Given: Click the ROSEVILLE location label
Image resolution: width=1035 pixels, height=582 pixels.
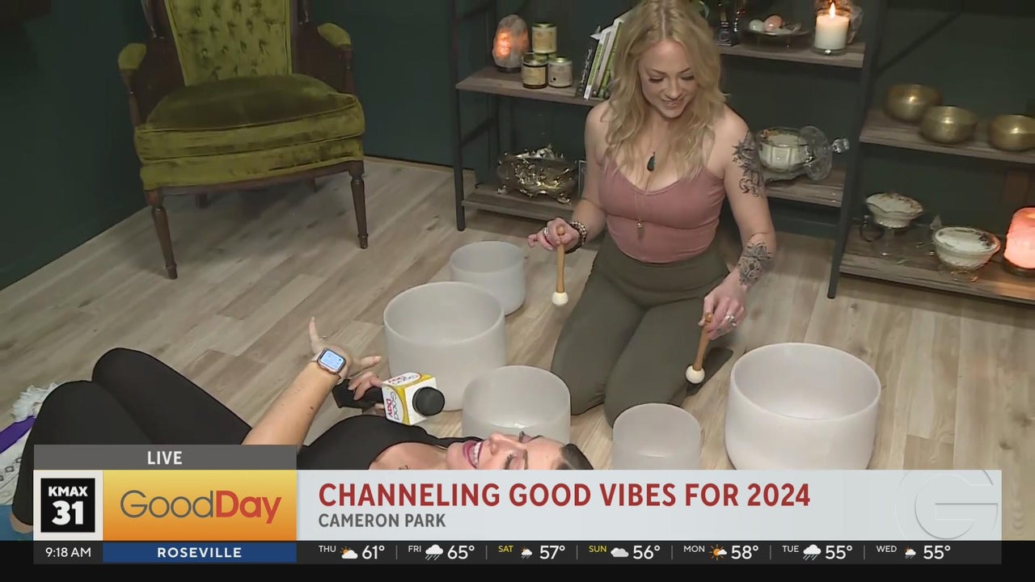Looking at the screenshot, I should 199,553.
